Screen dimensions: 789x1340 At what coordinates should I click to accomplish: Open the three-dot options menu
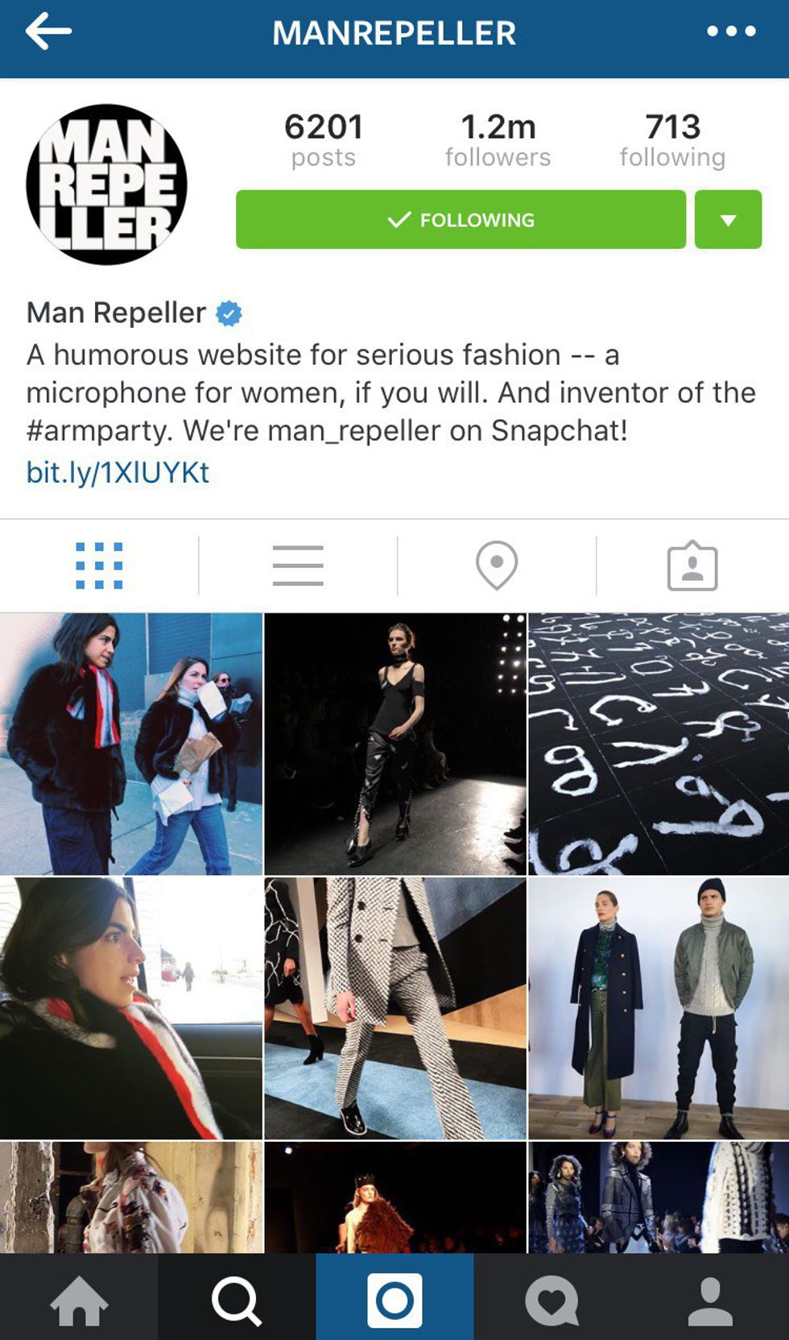[x=731, y=31]
